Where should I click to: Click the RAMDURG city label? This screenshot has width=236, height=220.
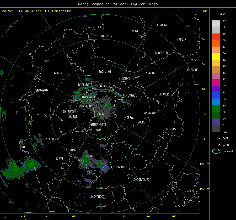(x=84, y=85)
